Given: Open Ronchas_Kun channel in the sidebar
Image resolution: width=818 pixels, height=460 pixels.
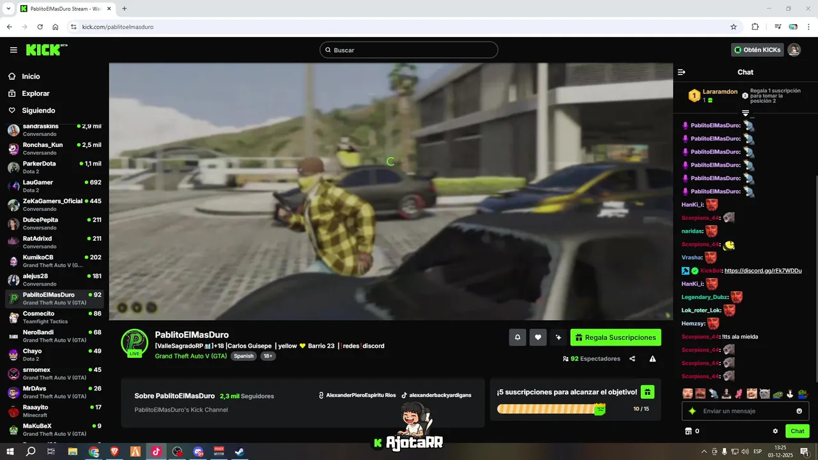Looking at the screenshot, I should (54, 148).
